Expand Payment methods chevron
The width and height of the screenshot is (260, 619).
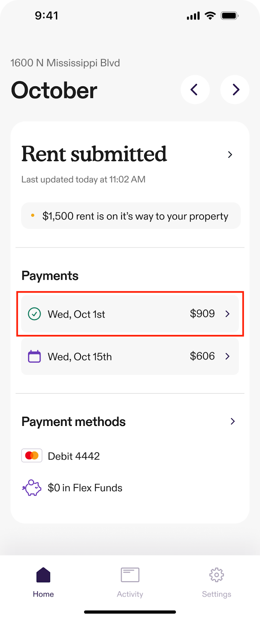tap(233, 421)
